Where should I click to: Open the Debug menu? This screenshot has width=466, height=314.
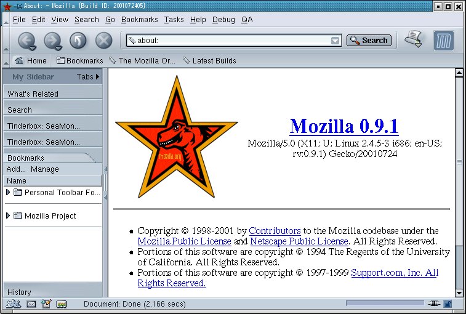[x=223, y=20]
